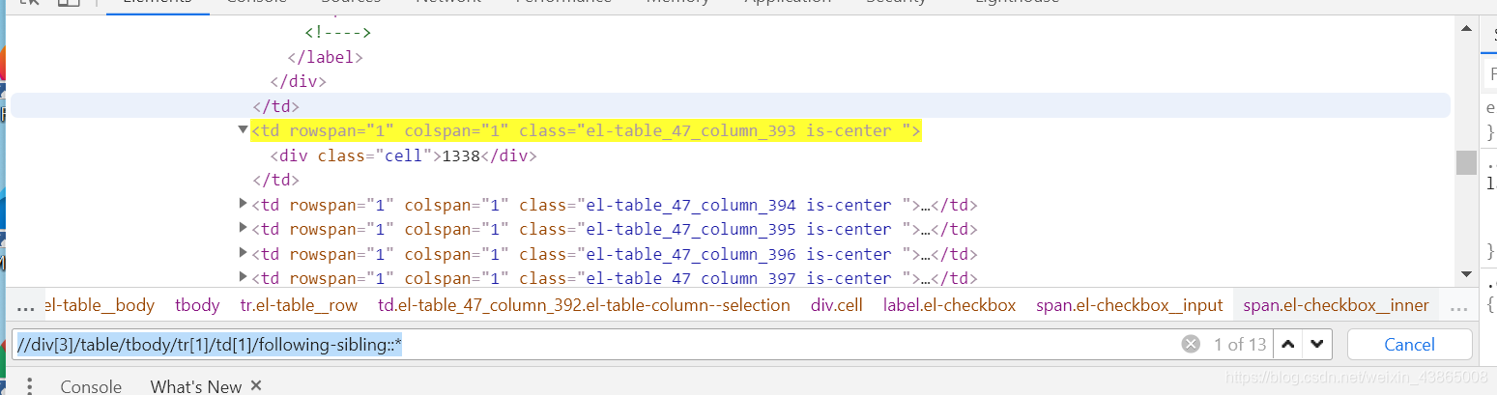Expand the el-table_47_column_395 td node
The image size is (1497, 395).
coord(244,229)
